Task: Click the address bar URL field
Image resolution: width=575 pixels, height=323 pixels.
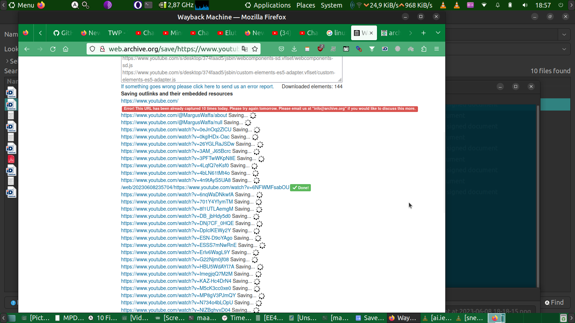Action: tap(173, 49)
